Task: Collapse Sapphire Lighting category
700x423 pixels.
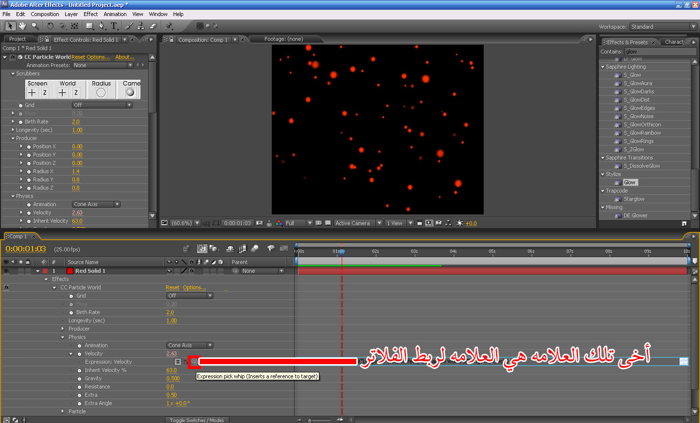Action: [603, 67]
